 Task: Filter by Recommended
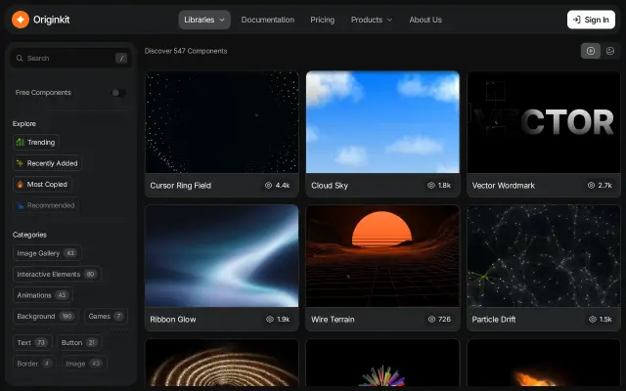point(46,205)
